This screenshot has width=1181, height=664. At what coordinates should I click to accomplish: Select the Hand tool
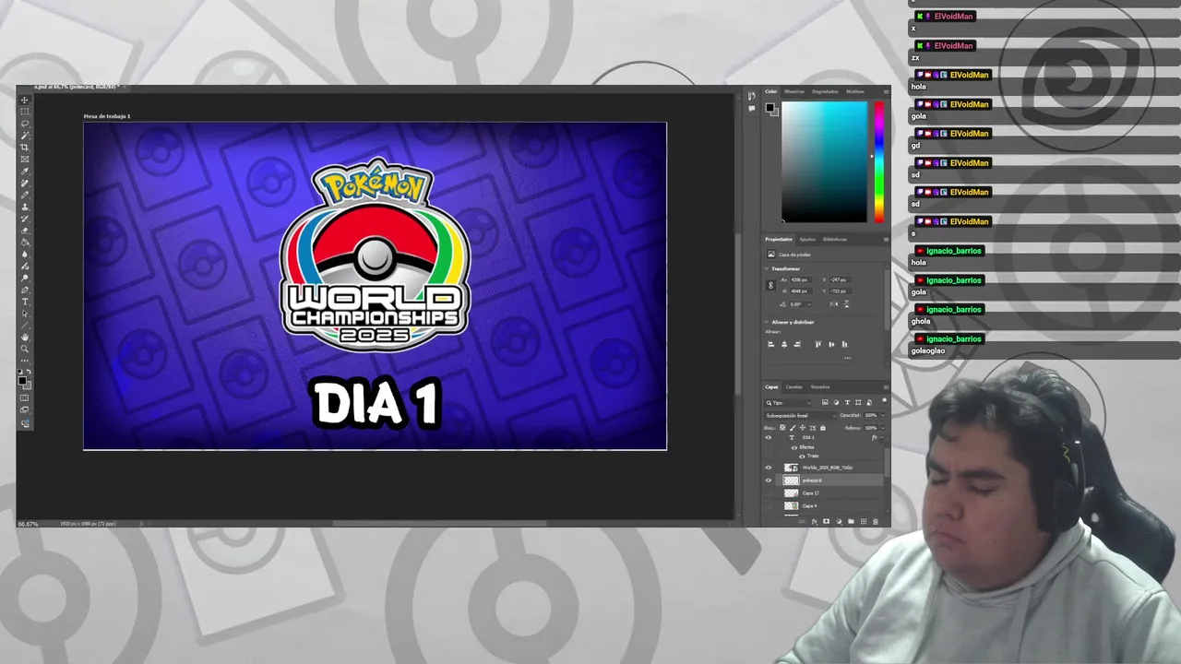click(x=25, y=338)
